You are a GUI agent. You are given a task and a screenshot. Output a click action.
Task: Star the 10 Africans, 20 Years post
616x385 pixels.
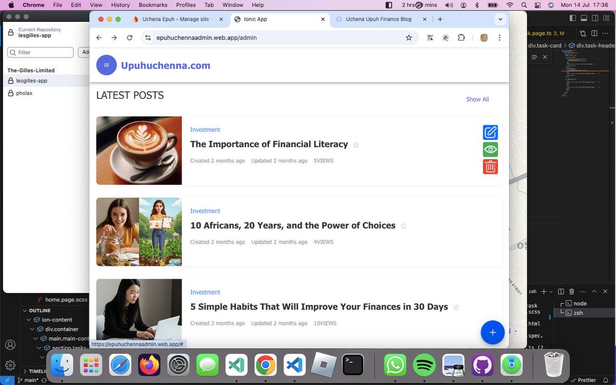[x=403, y=226]
